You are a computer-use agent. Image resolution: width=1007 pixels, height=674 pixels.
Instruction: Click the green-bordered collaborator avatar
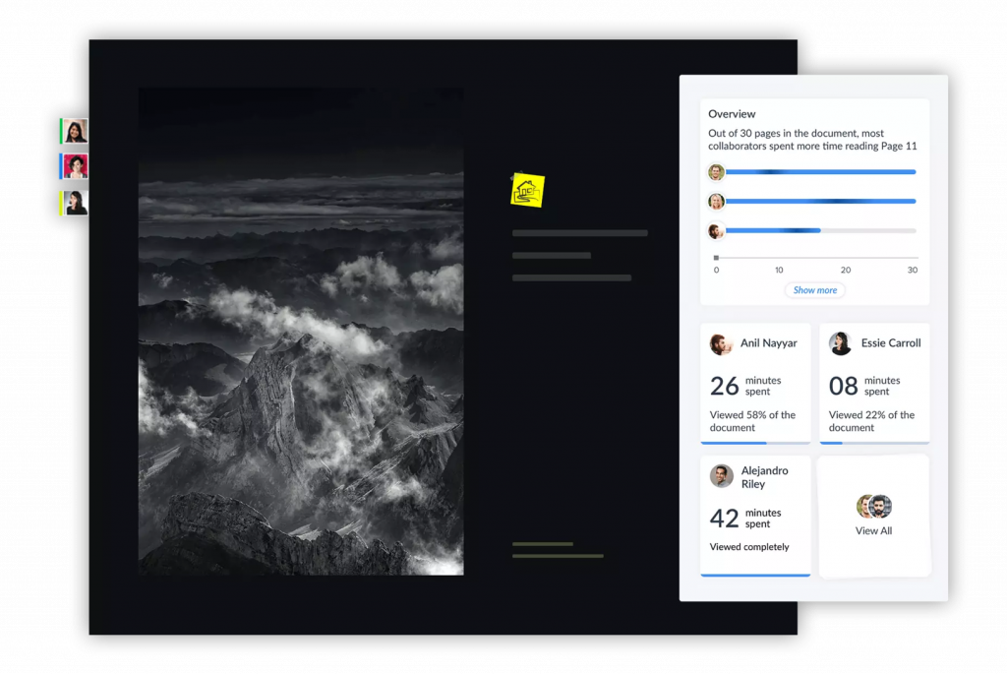point(74,131)
